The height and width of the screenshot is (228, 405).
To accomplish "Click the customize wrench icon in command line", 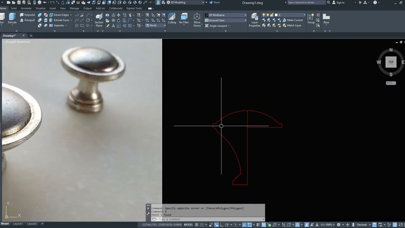I will tap(148, 214).
